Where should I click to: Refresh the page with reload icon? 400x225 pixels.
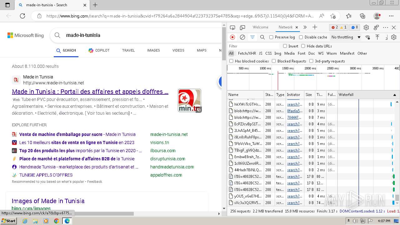[22, 16]
